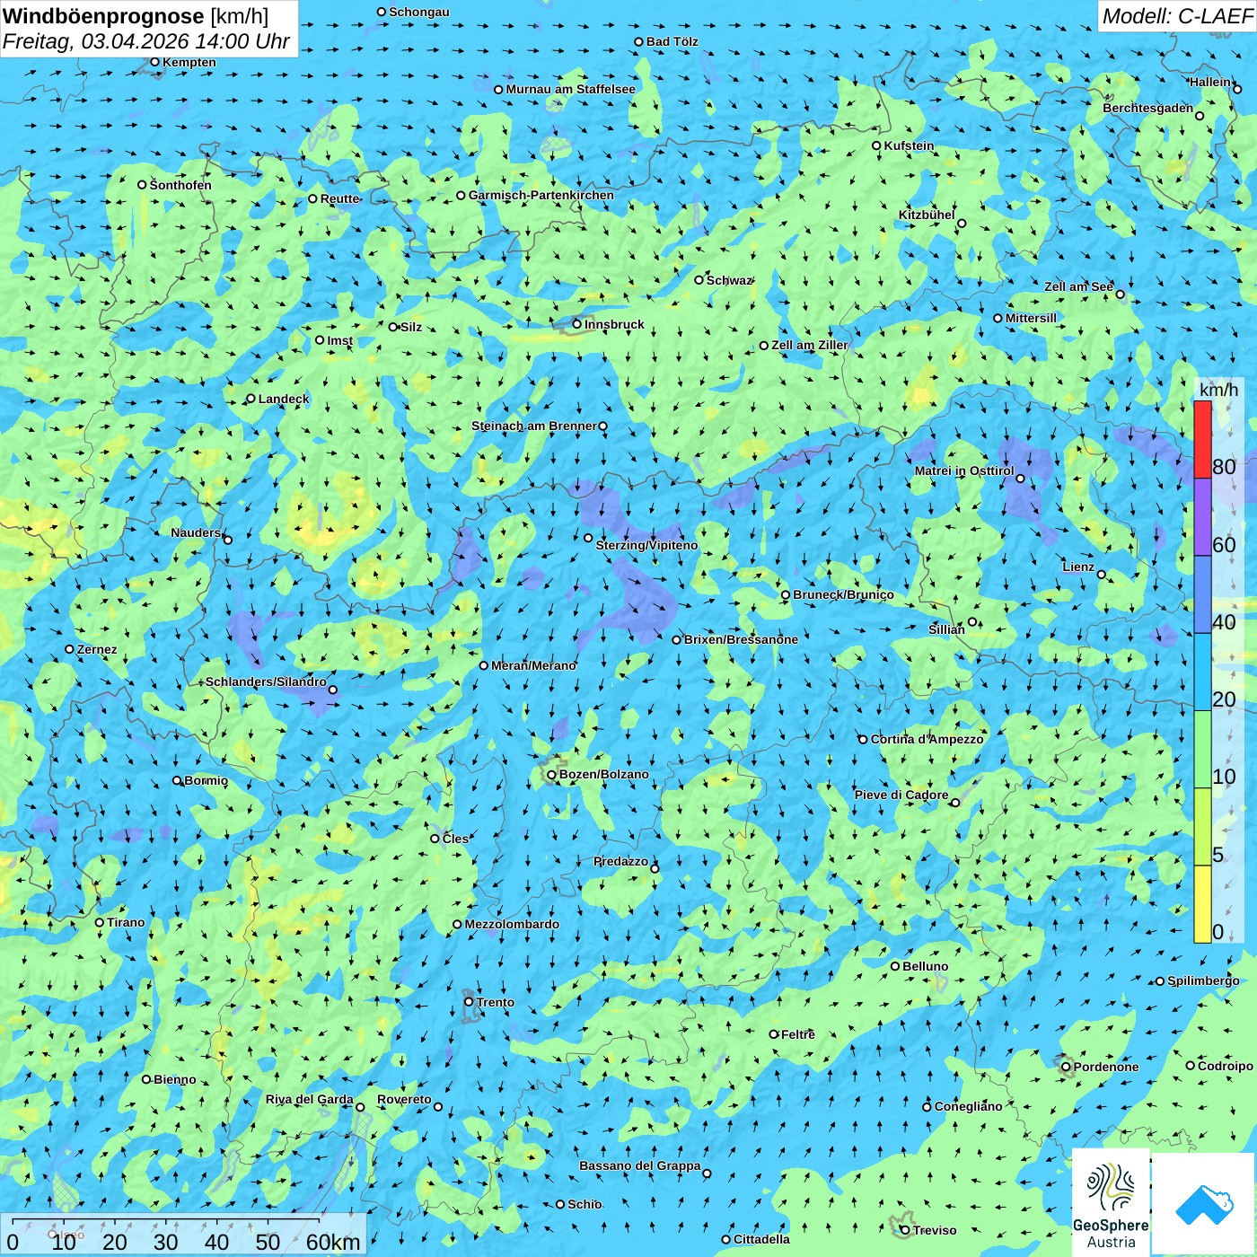Click the Zell am Ziller label
1257x1257 pixels.
810,345
